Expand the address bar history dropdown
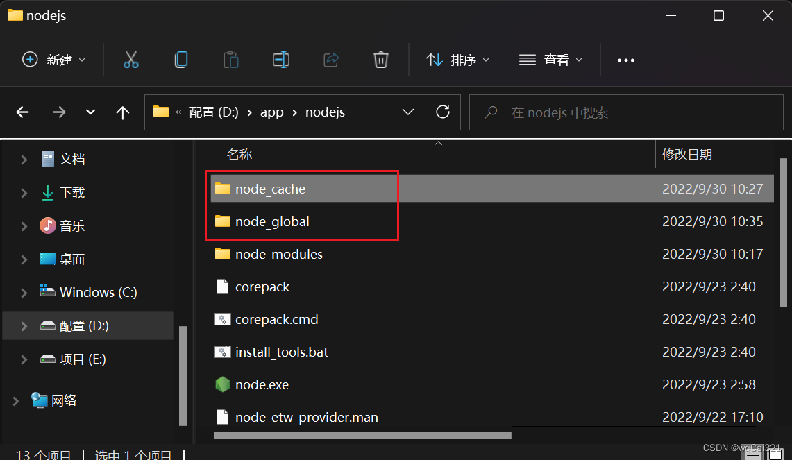Screen dimensions: 792x460 point(408,112)
